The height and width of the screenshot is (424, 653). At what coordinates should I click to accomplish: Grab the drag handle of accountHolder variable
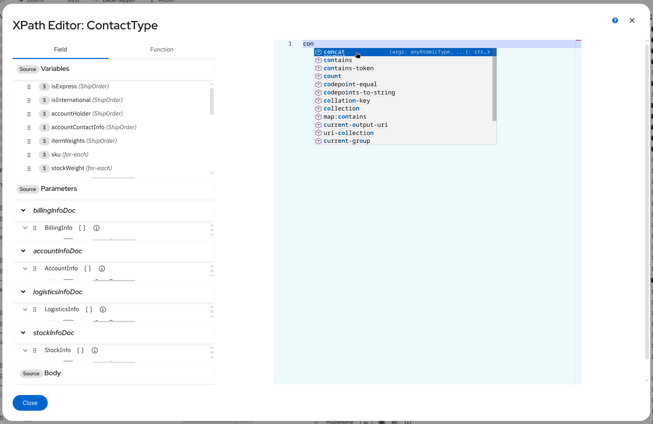[x=29, y=114]
